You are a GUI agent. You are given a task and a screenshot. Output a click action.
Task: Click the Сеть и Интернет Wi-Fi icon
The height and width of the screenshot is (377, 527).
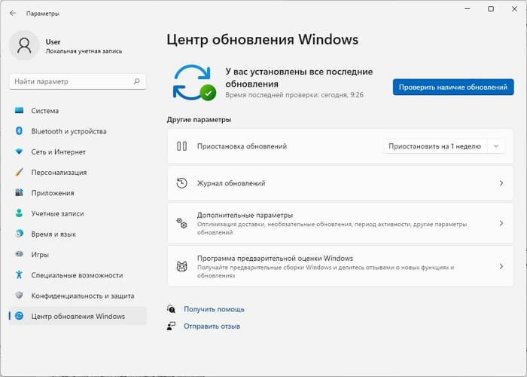click(x=19, y=152)
